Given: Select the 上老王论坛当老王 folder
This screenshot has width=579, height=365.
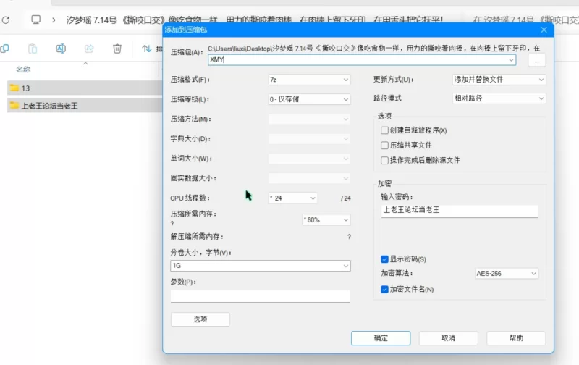Looking at the screenshot, I should tap(85, 106).
